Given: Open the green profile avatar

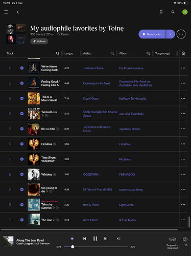Looking at the screenshot, I should 185,12.
